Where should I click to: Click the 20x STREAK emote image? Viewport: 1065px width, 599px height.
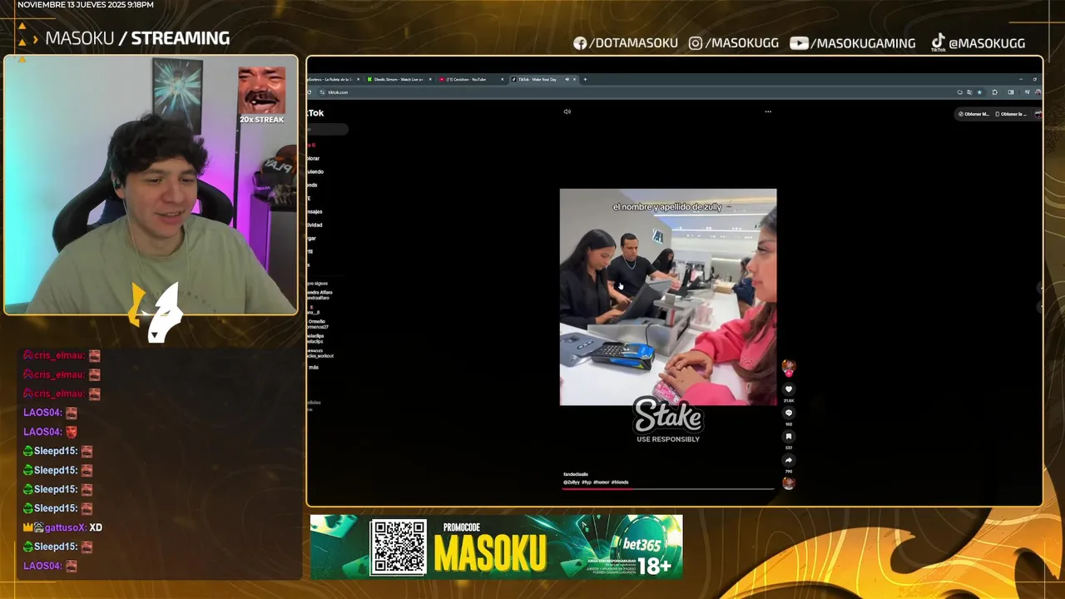tap(262, 92)
